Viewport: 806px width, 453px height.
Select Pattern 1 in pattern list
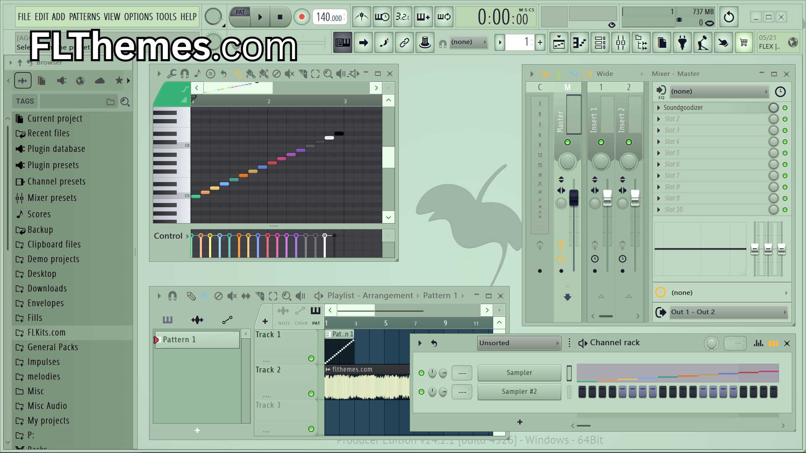pos(197,340)
